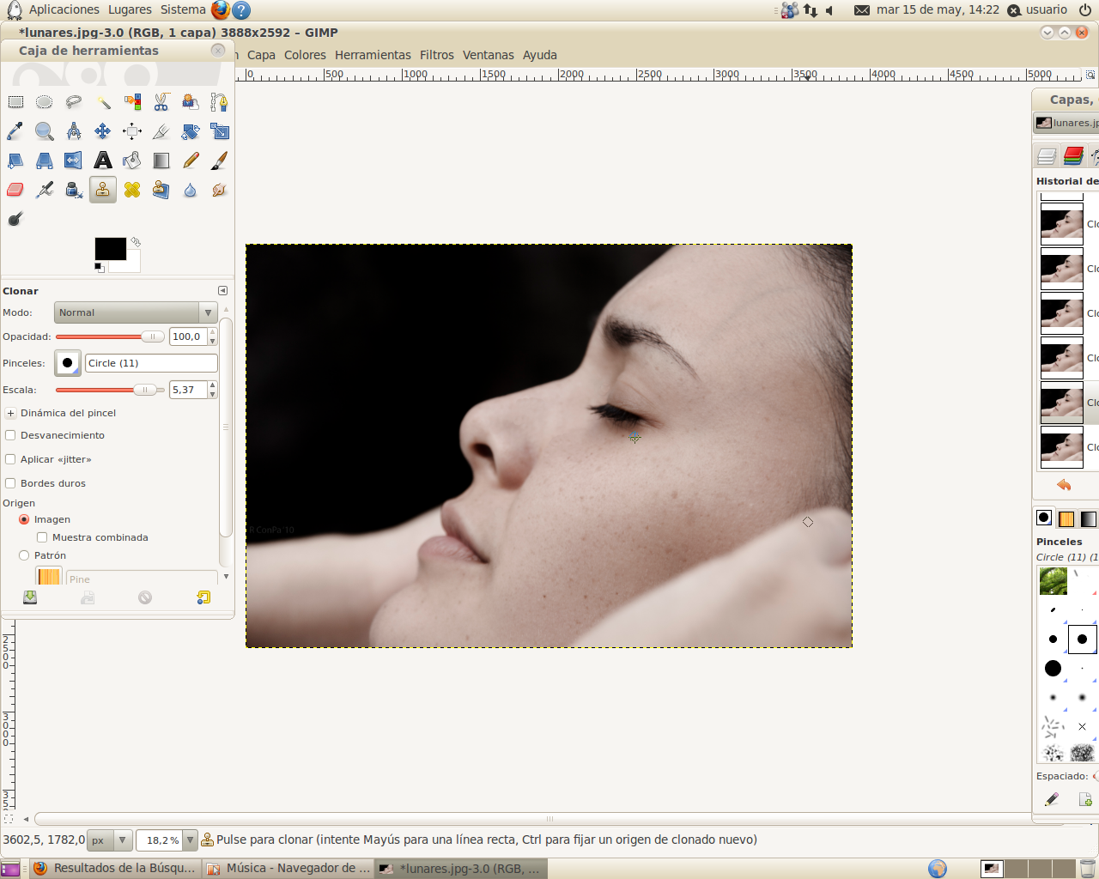
Task: Select the Paths pen tool
Action: (x=220, y=102)
